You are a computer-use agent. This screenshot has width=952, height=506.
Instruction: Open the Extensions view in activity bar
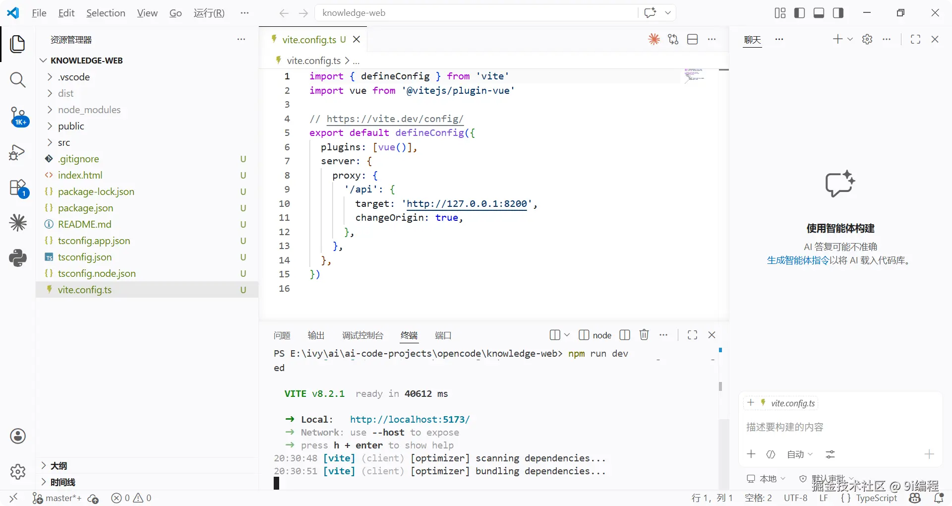coord(19,189)
